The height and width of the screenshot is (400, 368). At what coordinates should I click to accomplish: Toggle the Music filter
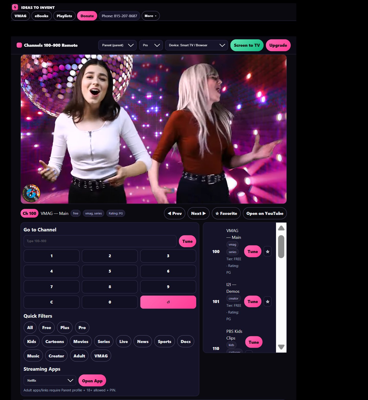[33, 356]
